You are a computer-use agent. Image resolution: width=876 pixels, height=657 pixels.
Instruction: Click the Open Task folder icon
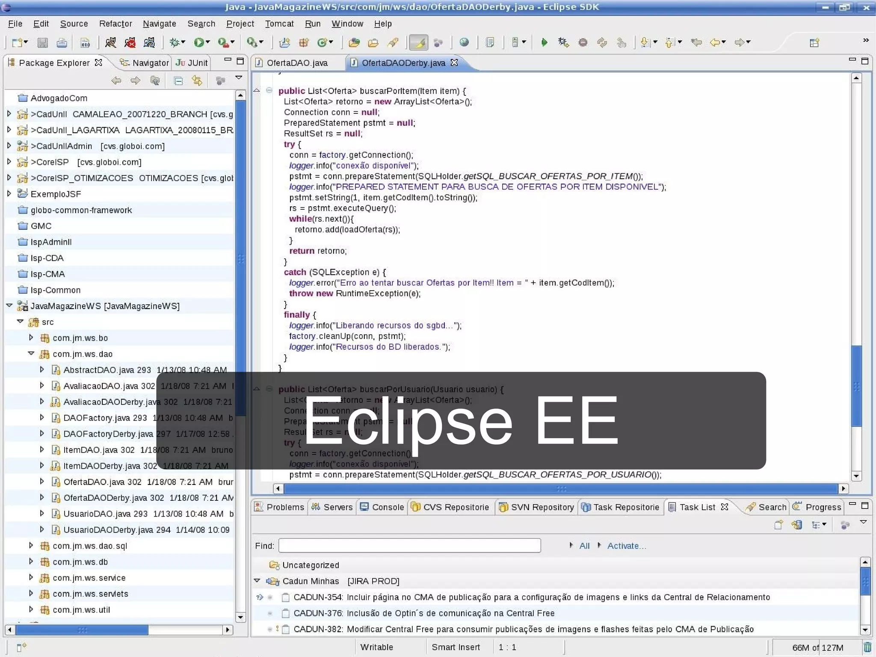(373, 42)
